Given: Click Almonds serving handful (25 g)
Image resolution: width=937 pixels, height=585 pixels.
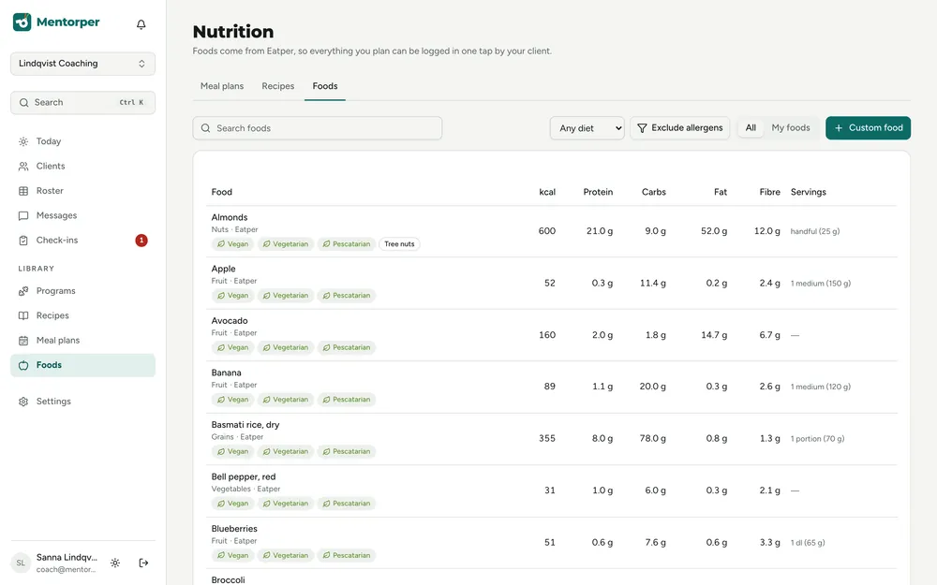Looking at the screenshot, I should (815, 231).
